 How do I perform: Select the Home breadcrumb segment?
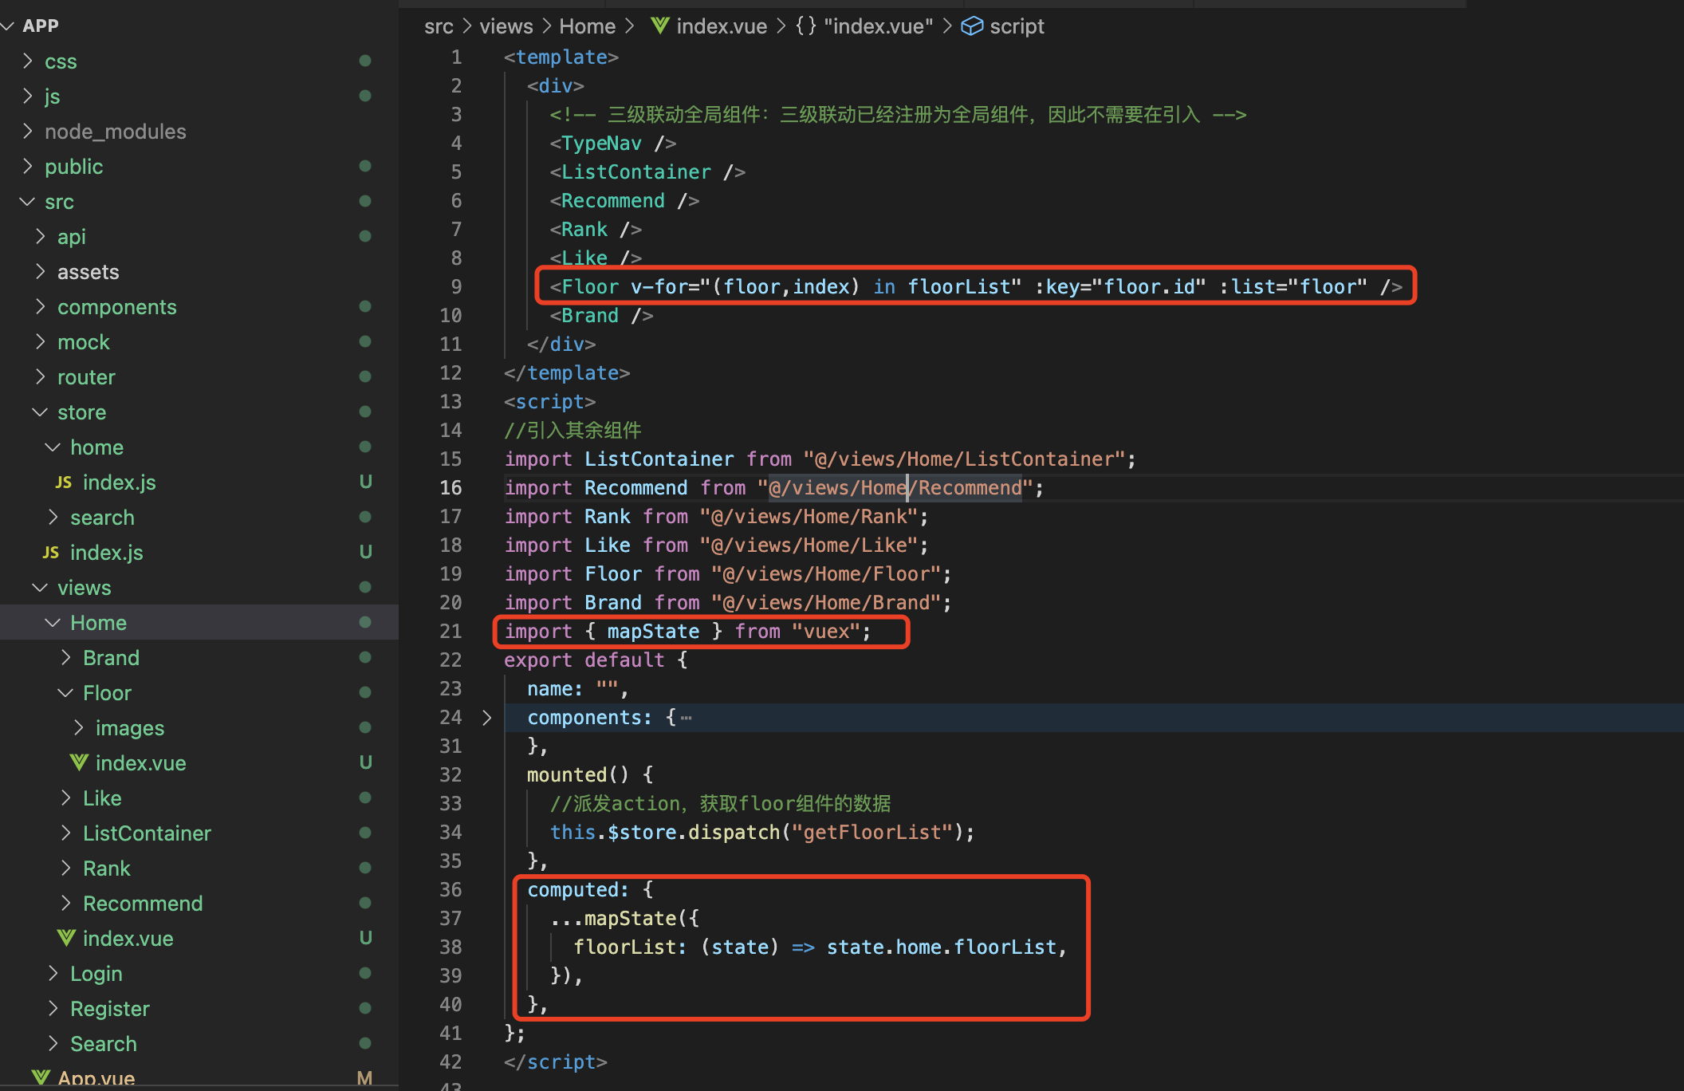tap(587, 26)
